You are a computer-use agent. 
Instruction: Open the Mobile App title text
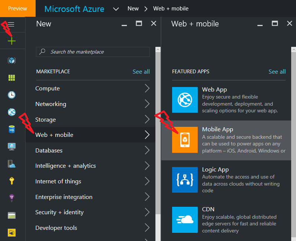pos(217,129)
